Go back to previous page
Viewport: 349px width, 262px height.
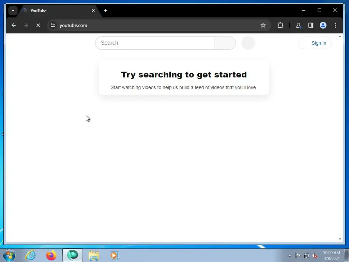[x=14, y=25]
